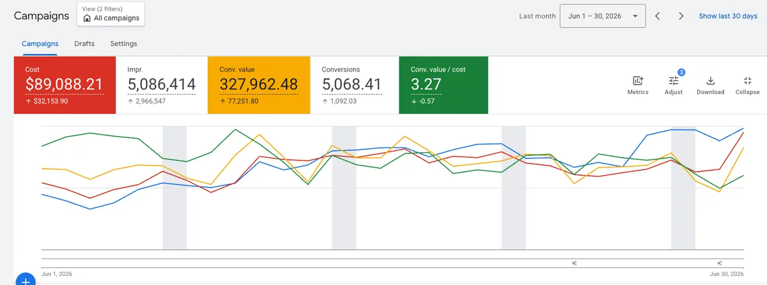Open the Metrics chart options
The width and height of the screenshot is (767, 285).
point(637,85)
